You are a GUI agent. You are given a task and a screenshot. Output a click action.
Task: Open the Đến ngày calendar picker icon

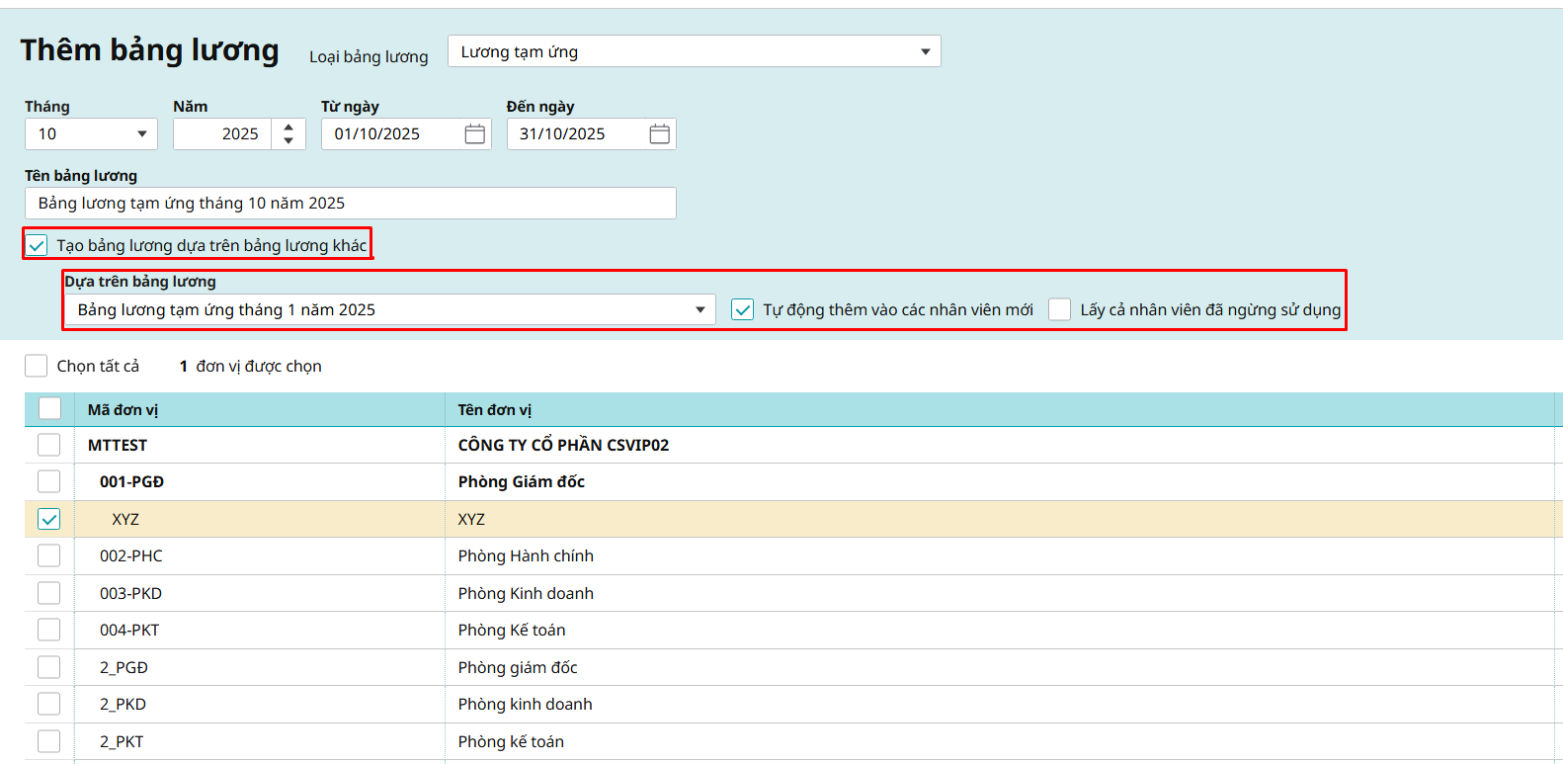click(659, 134)
